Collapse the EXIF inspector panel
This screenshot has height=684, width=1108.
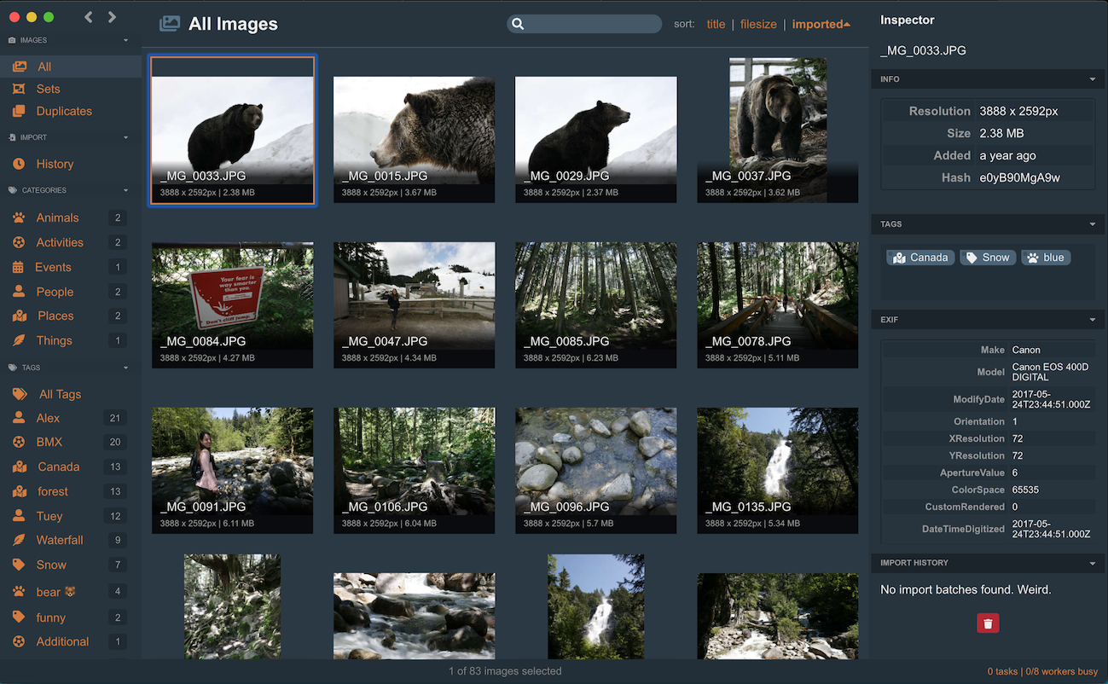point(1093,320)
